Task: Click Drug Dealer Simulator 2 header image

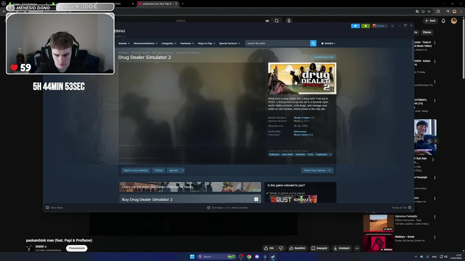Action: 302,78
